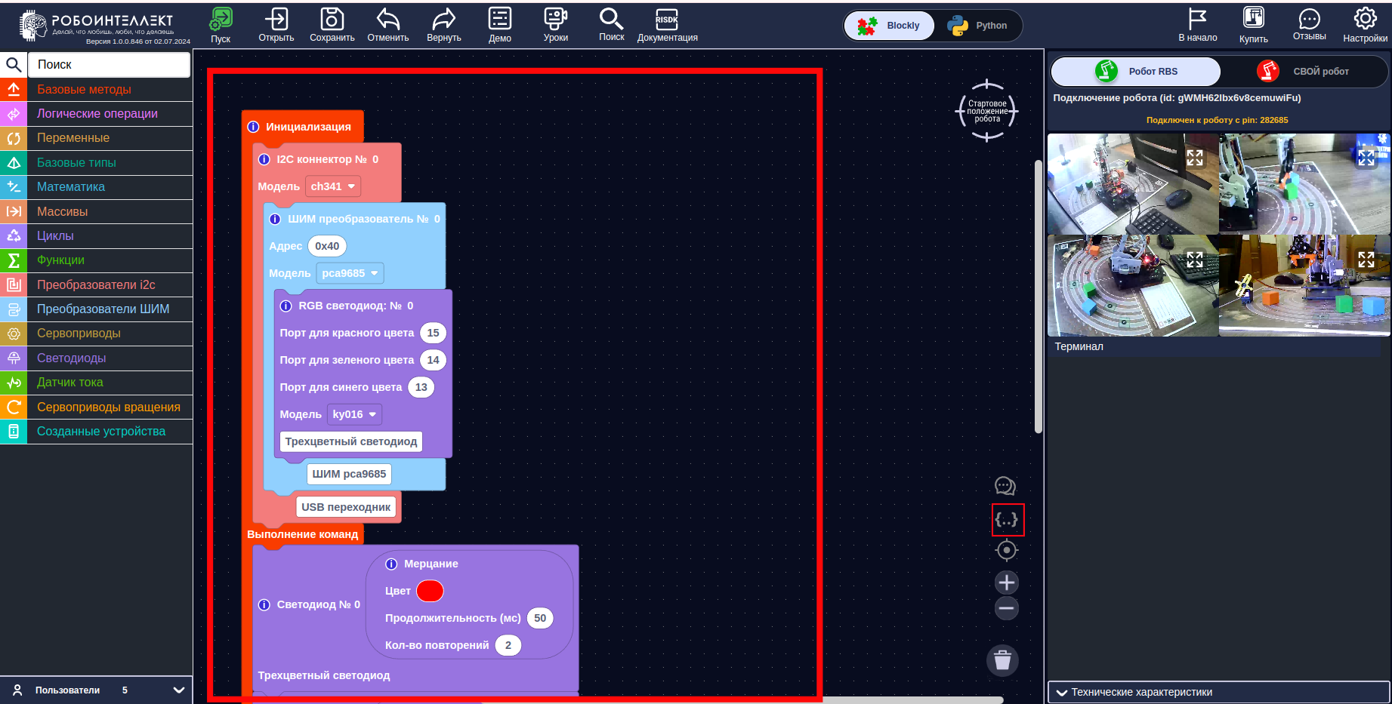Save project using Сохранить icon
1392x704 pixels.
pos(332,20)
